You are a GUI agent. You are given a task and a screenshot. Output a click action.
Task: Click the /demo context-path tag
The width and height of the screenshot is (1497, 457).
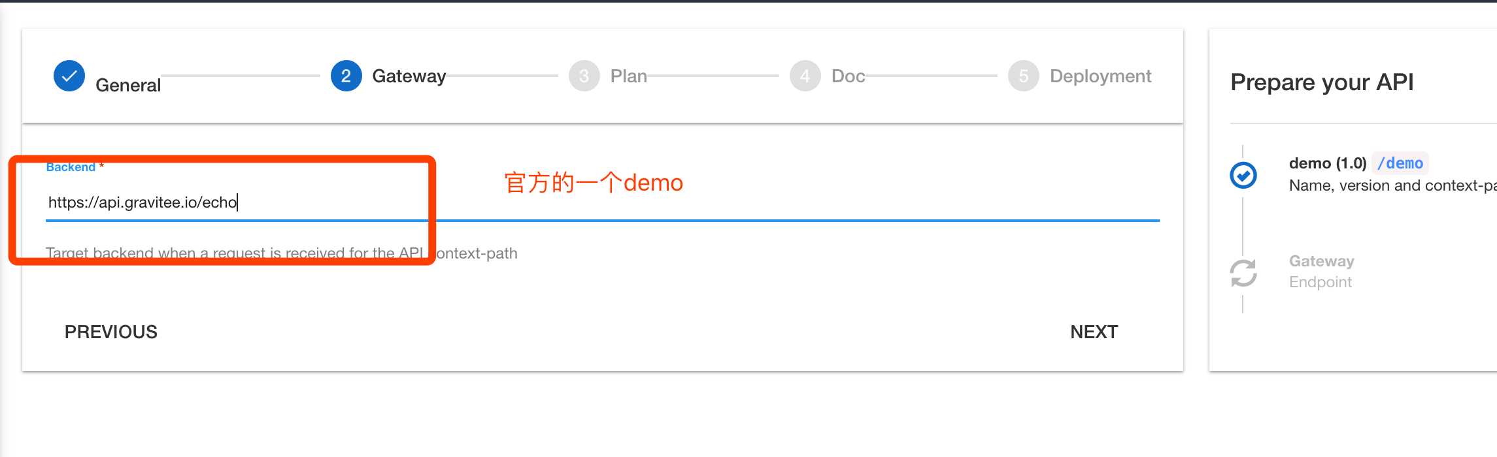pyautogui.click(x=1400, y=163)
